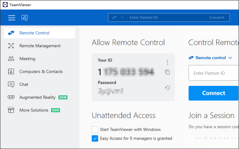Click the Password label
This screenshot has width=239, height=149.
[107, 83]
